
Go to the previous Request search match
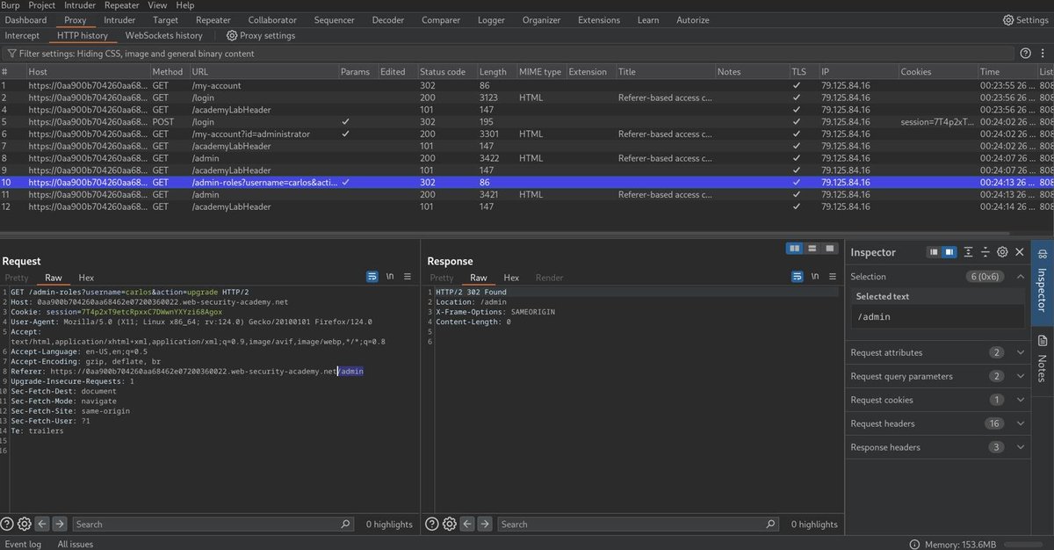pos(42,524)
